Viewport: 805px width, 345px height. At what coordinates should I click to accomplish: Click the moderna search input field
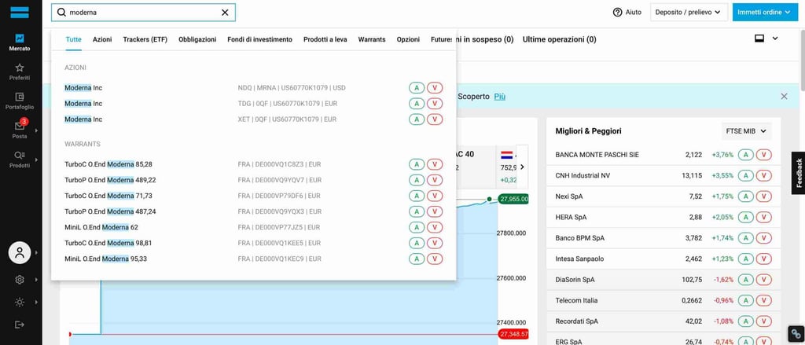coord(142,13)
